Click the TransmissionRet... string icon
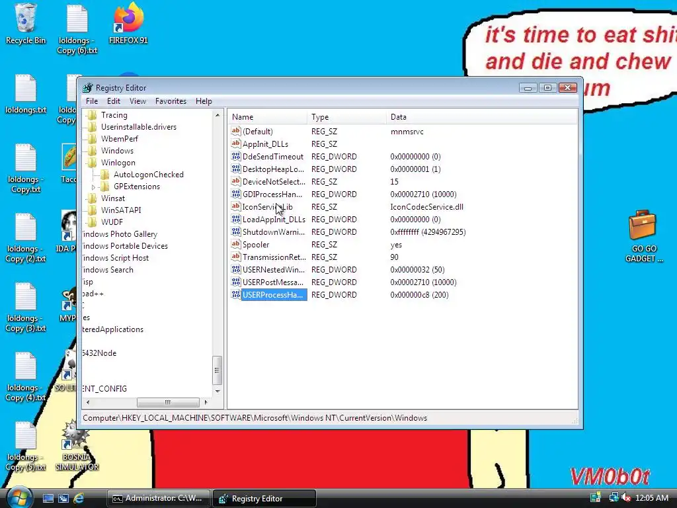 click(236, 257)
